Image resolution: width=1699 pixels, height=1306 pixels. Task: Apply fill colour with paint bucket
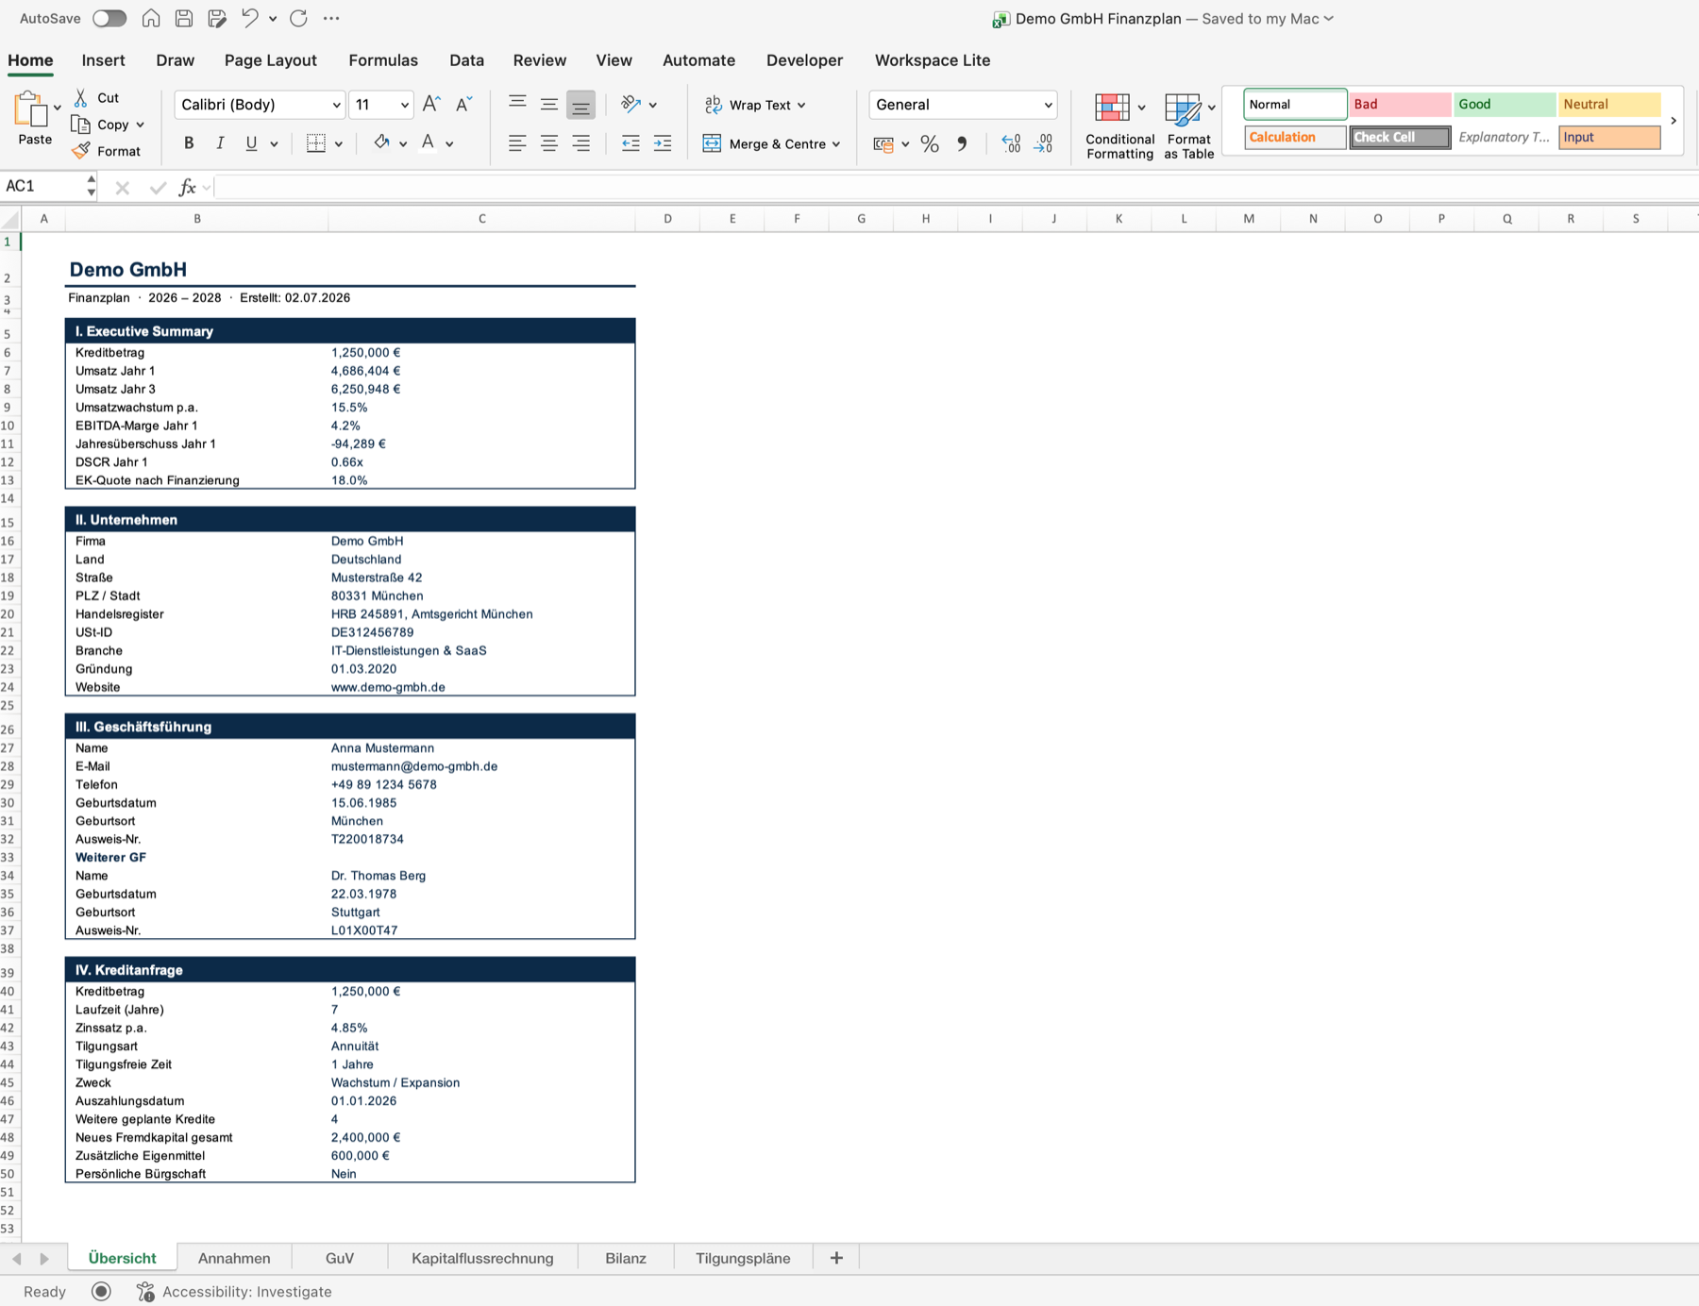coord(381,142)
